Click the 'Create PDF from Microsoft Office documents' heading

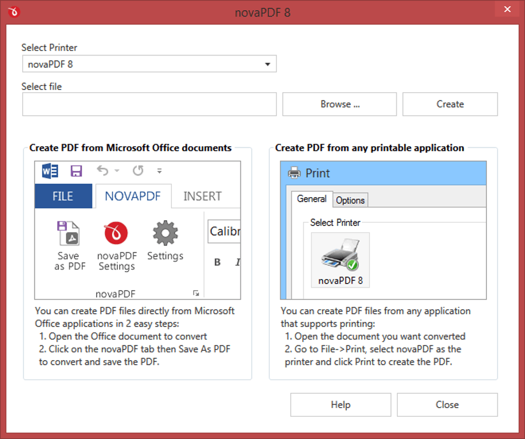(x=130, y=148)
